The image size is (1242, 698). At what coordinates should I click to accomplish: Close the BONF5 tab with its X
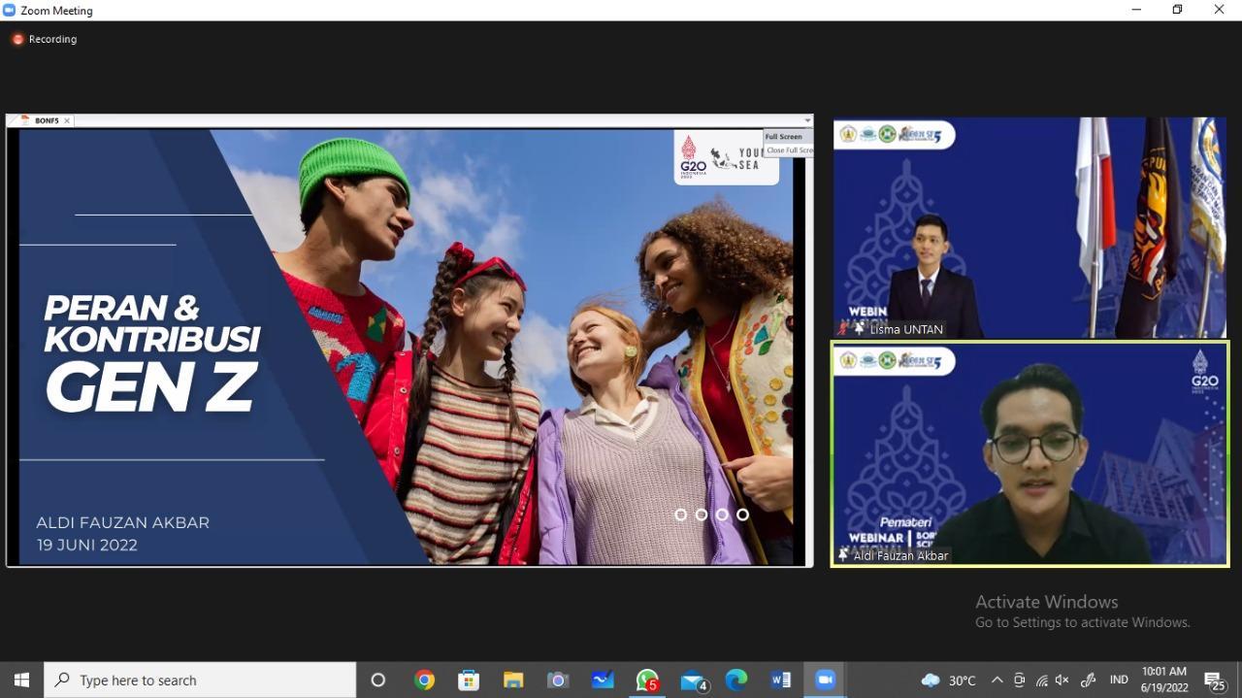[x=67, y=121]
